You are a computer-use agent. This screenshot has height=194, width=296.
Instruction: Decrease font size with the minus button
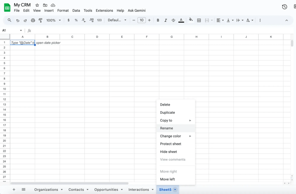click(133, 20)
